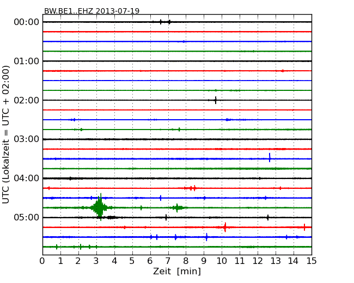Click the x-axis tick label 3
The width and height of the screenshot is (354, 283).
tap(96, 261)
